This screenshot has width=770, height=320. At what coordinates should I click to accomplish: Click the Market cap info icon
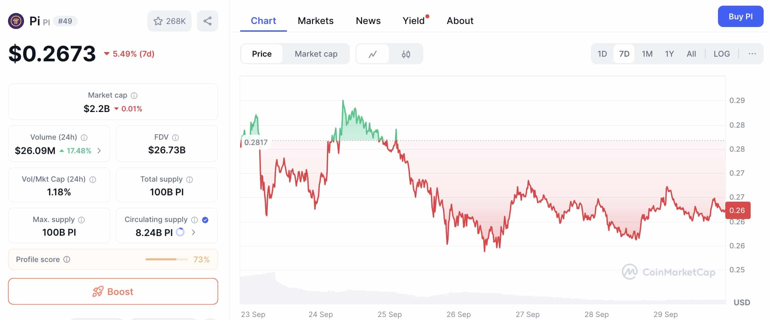134,96
